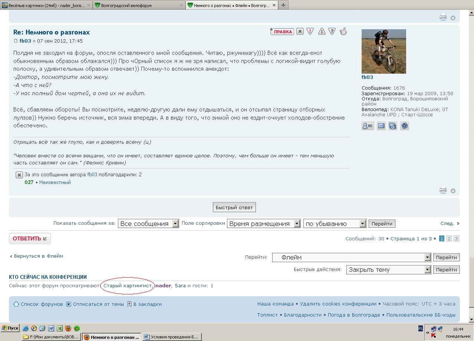Send fb03 a private message via ЛС icon
Viewport: 474px width, 341px height.
pos(368,126)
